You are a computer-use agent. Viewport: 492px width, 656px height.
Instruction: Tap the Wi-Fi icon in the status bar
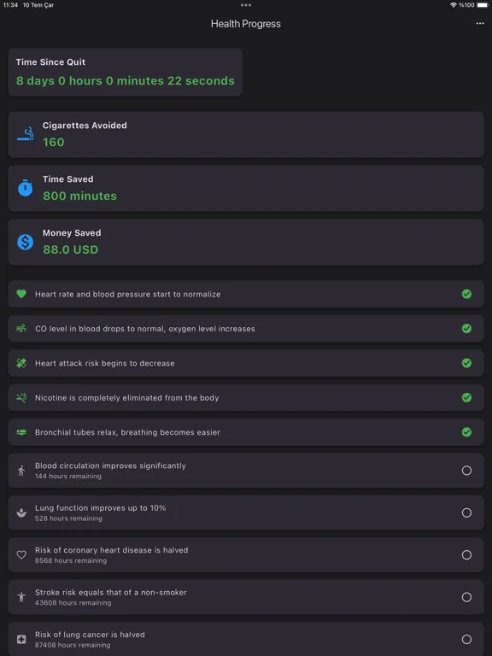pos(453,5)
